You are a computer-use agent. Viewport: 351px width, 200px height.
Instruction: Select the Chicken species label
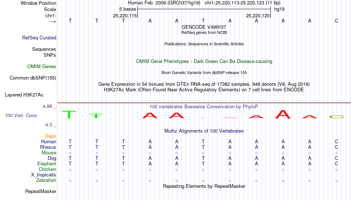point(47,169)
